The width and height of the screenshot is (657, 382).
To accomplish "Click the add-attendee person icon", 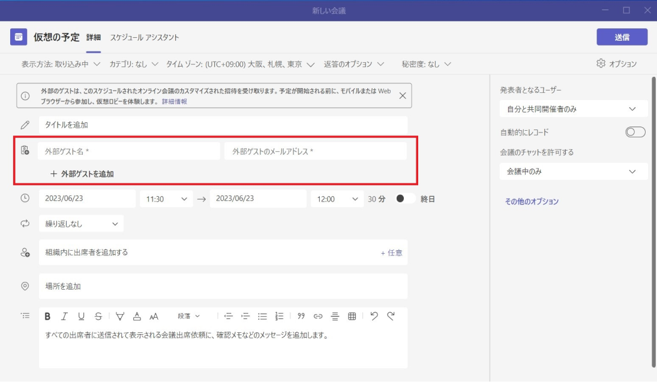I will coord(25,252).
